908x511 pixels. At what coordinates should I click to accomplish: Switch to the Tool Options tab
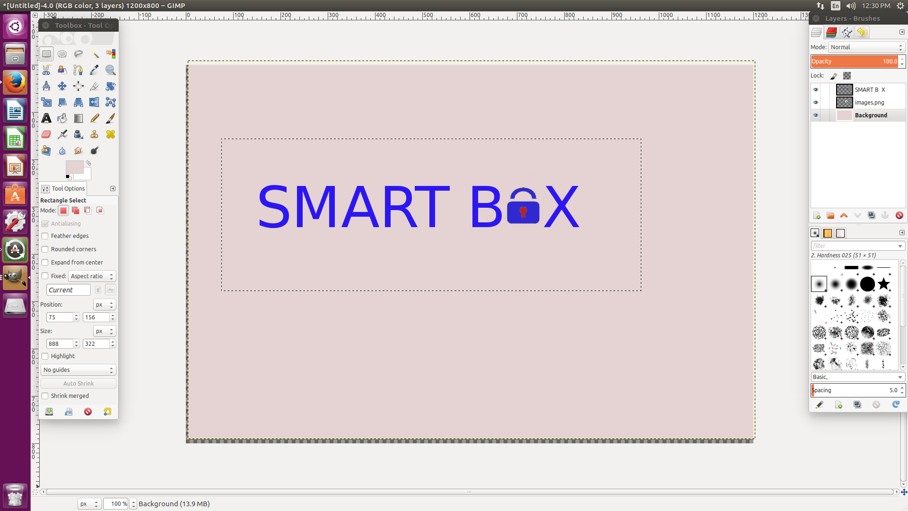tap(63, 189)
